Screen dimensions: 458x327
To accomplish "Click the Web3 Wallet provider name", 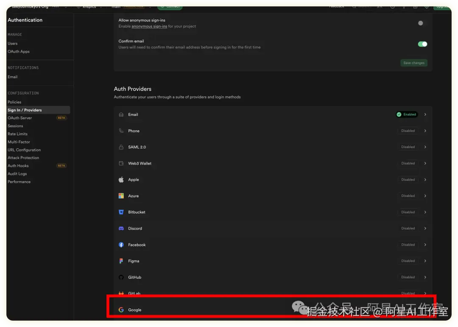I will tap(140, 163).
